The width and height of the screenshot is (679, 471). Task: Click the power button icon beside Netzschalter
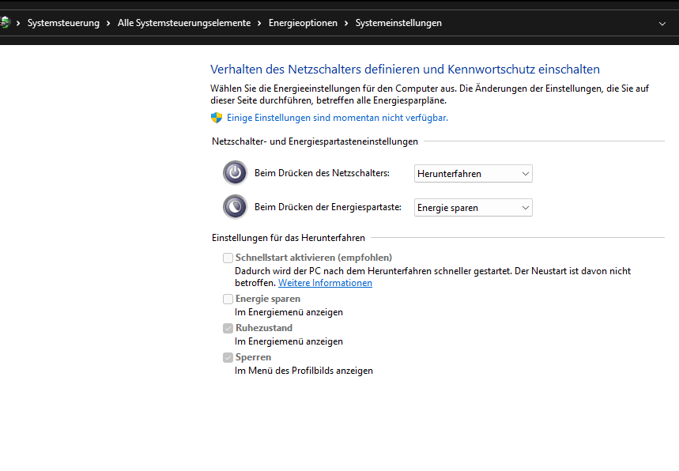click(x=235, y=173)
